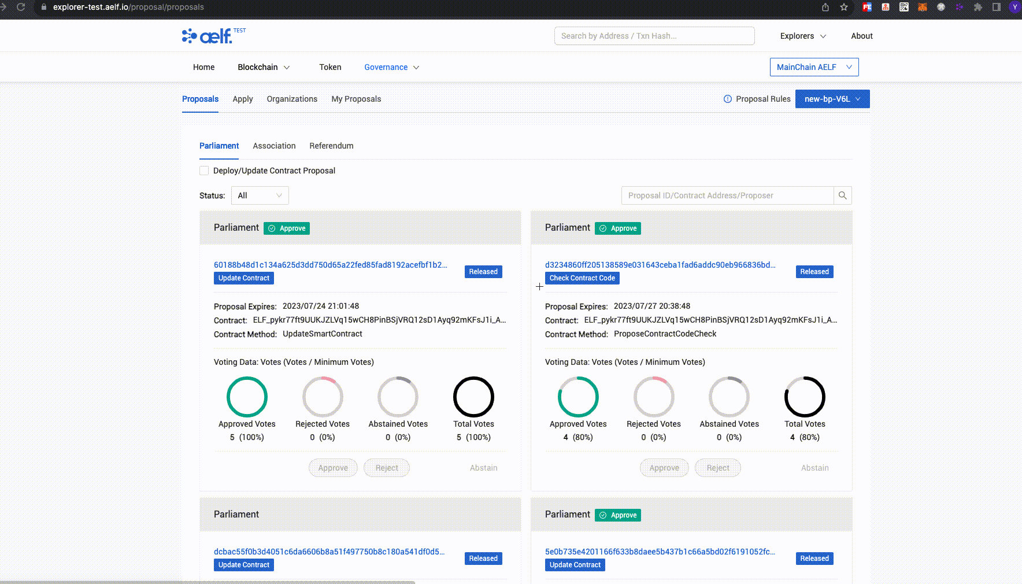
Task: Switch to the Apply tab
Action: tap(243, 99)
